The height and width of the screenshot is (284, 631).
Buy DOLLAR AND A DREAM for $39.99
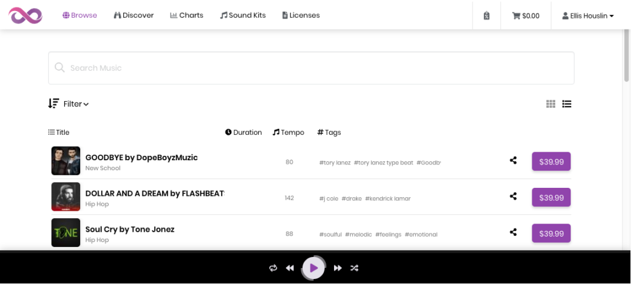coord(551,197)
